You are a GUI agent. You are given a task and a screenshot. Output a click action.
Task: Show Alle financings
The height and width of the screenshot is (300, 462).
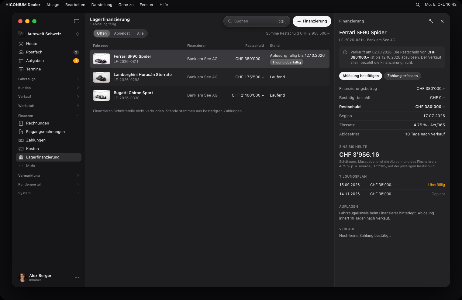[140, 33]
